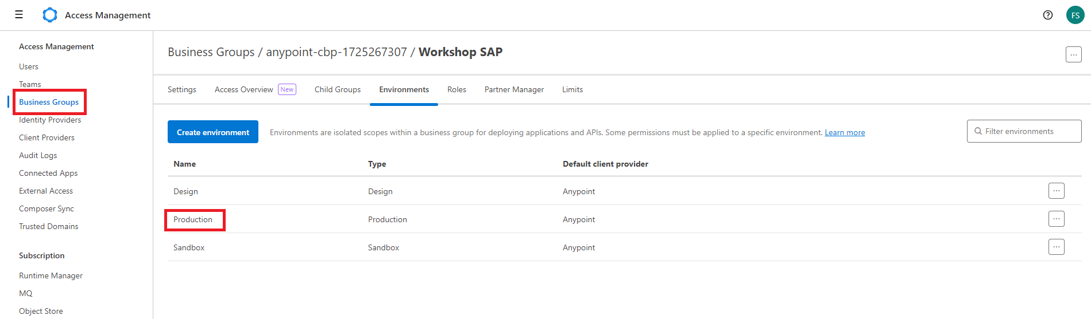Select Audit Logs in the sidebar
1091x319 pixels.
[x=38, y=155]
